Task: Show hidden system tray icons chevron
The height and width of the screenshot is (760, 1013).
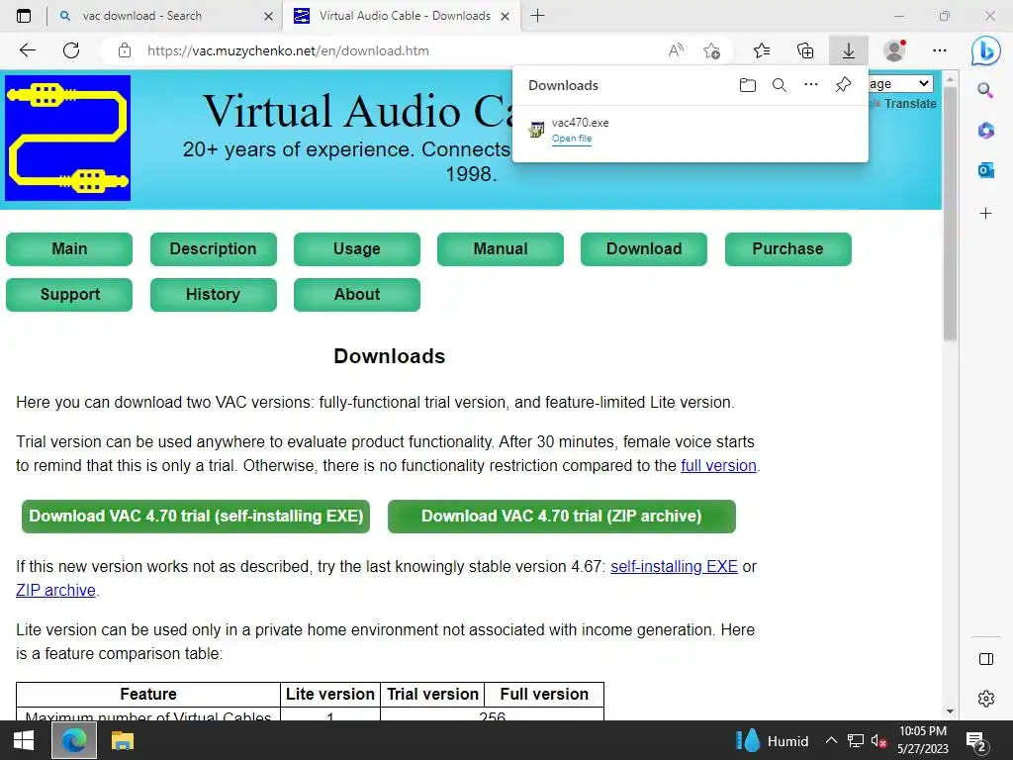Action: pos(831,740)
